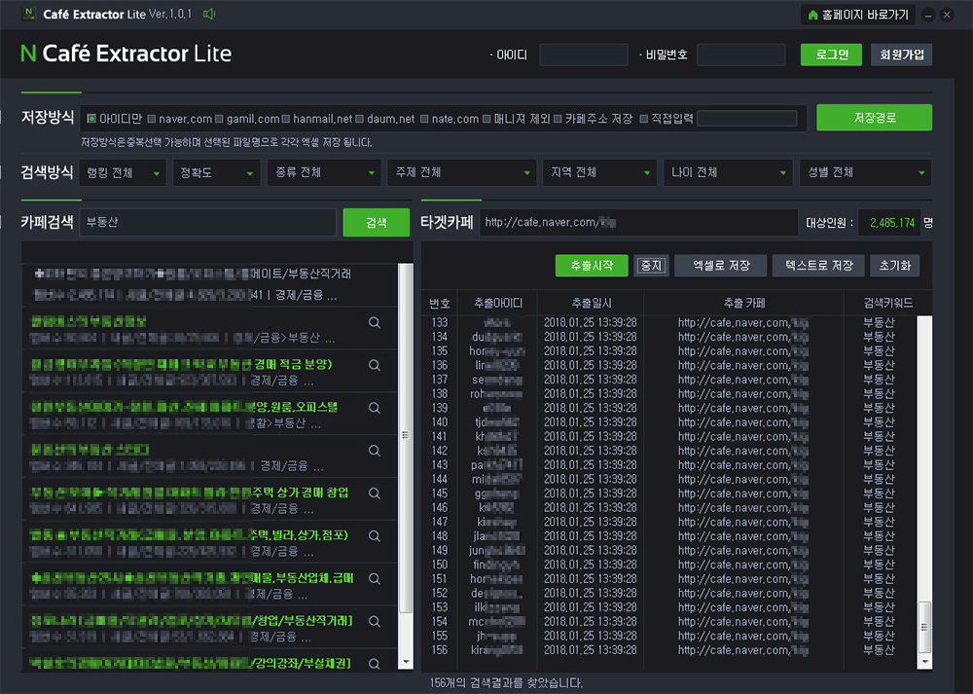Minimize the Café Extractor window
This screenshot has width=973, height=694.
(928, 15)
